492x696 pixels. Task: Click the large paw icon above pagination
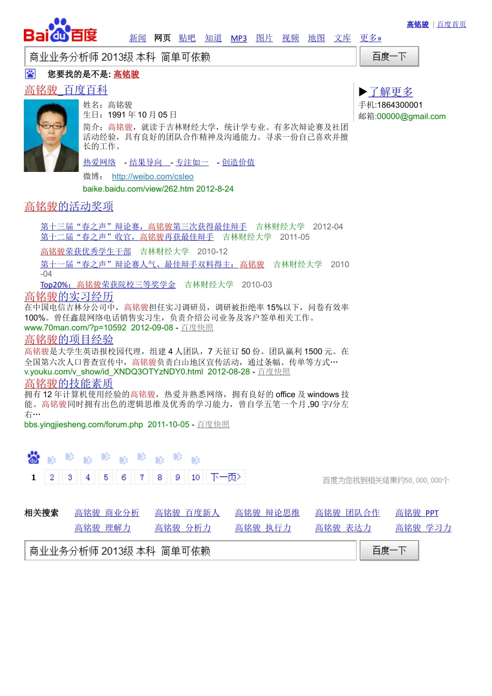point(34,457)
